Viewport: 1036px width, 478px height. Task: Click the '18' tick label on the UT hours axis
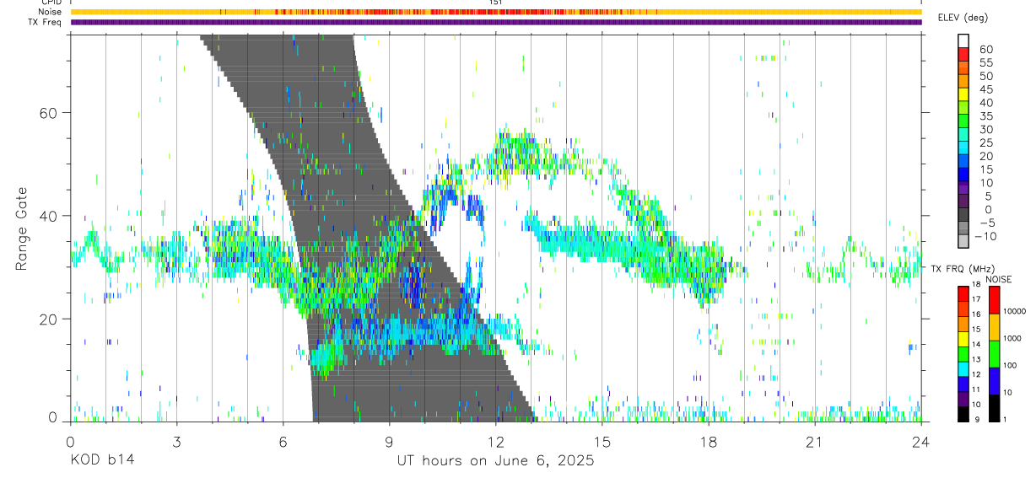point(709,443)
